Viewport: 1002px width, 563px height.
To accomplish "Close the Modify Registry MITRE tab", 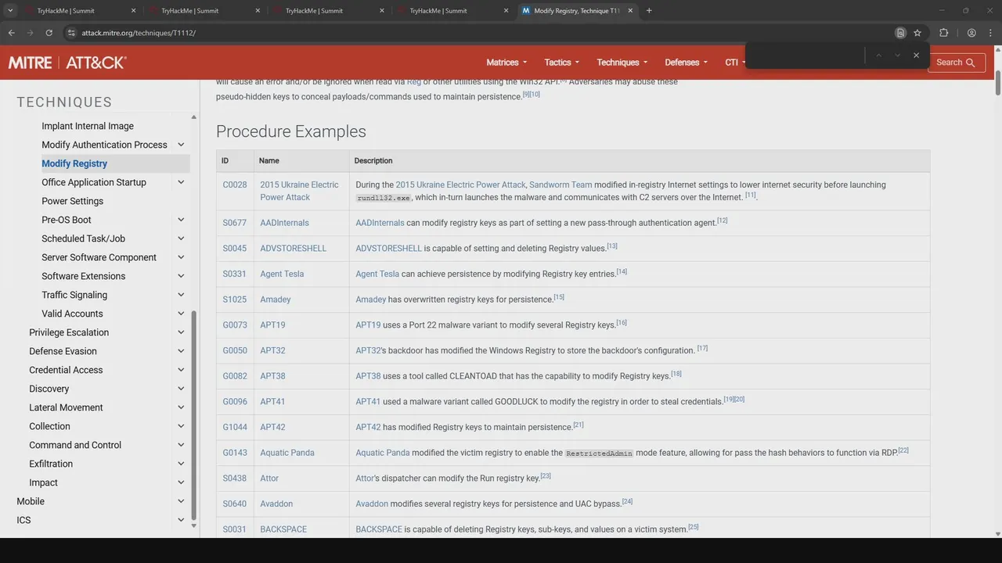I will coord(631,11).
